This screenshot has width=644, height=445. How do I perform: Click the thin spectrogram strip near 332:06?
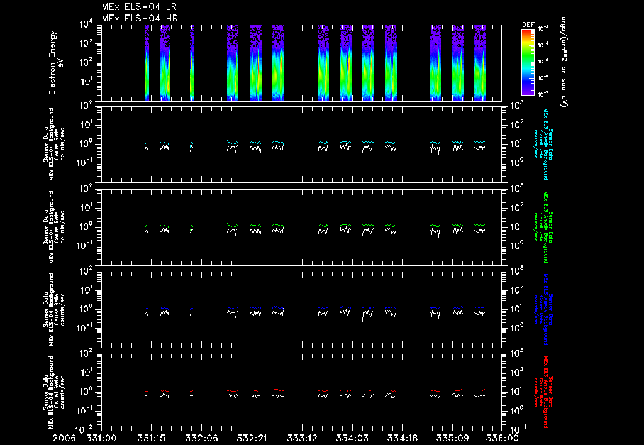192,63
